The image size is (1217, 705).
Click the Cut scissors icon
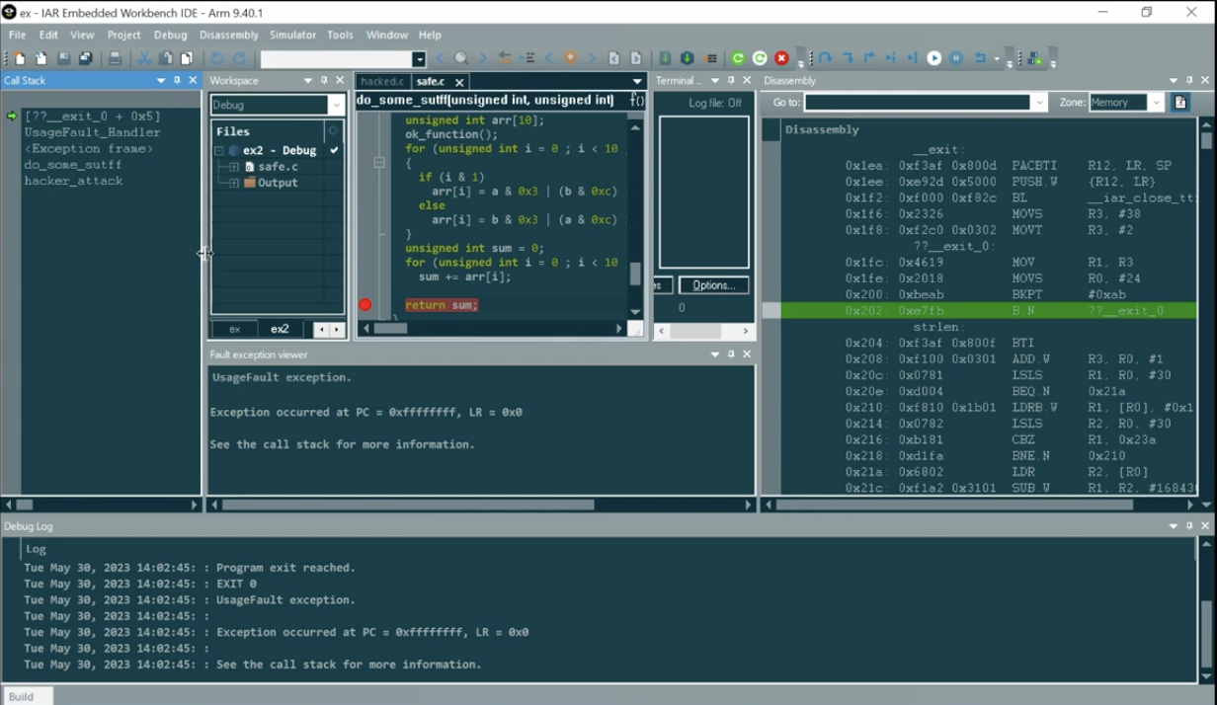144,58
